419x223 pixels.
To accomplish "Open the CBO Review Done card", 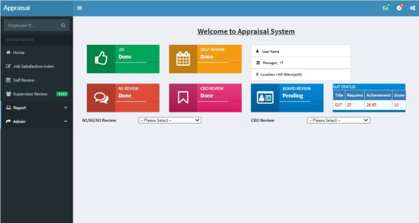I will (205, 98).
